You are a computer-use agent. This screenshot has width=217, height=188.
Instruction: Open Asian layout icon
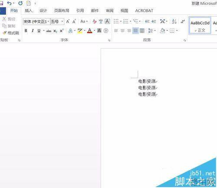point(163,22)
